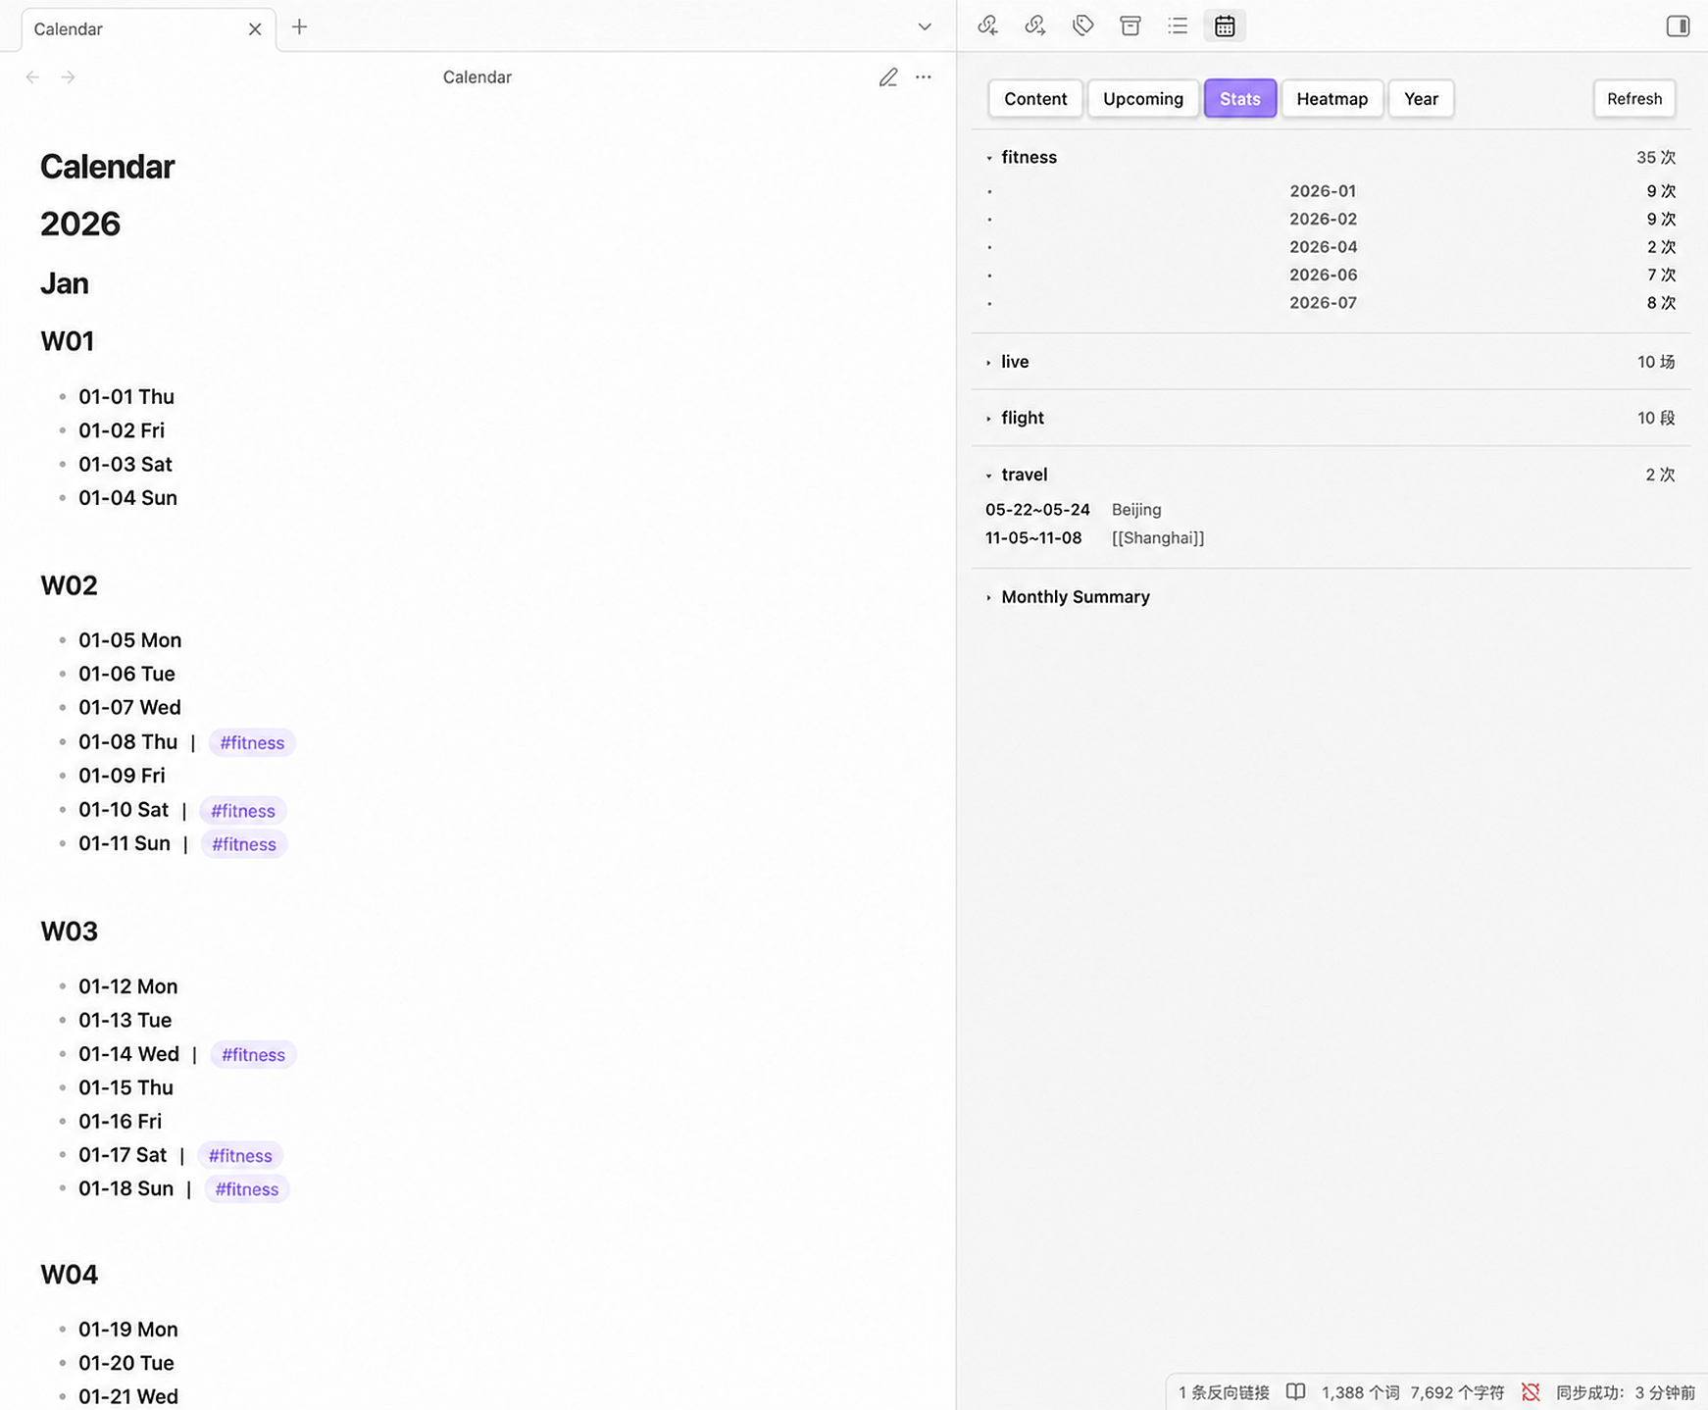Click the #fitness tag on 01-17 Sat
This screenshot has height=1410, width=1708.
coord(240,1156)
